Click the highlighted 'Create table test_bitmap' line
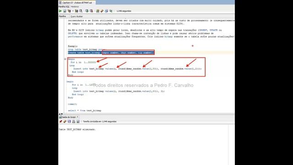The width and height of the screenshot is (293, 165). click(x=111, y=53)
